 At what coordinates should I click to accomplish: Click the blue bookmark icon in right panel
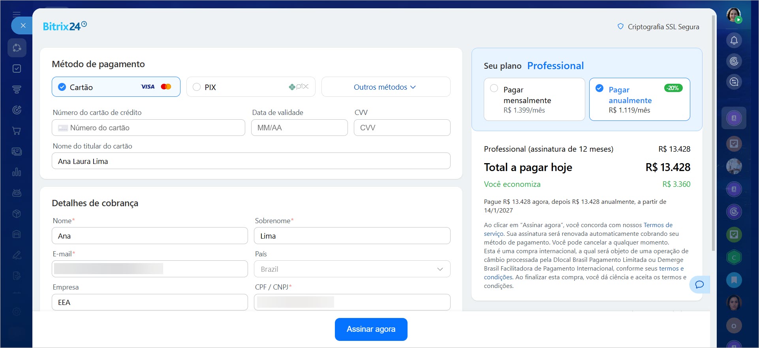coord(734,280)
